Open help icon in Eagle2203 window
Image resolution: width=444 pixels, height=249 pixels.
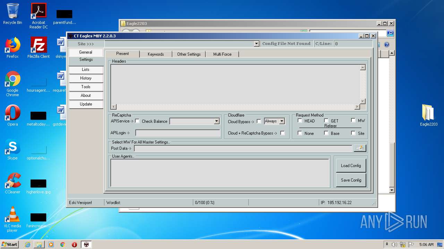pos(387,45)
